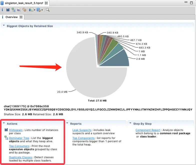
Task: Open Histogram from the toolbar icon
Action: (8, 10)
